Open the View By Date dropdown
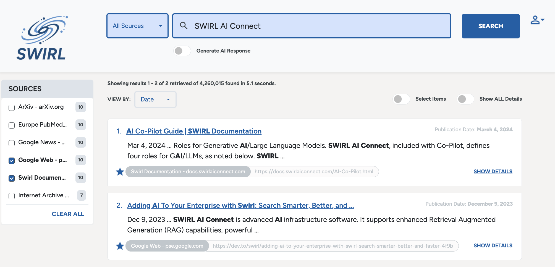The height and width of the screenshot is (267, 555). [x=155, y=100]
